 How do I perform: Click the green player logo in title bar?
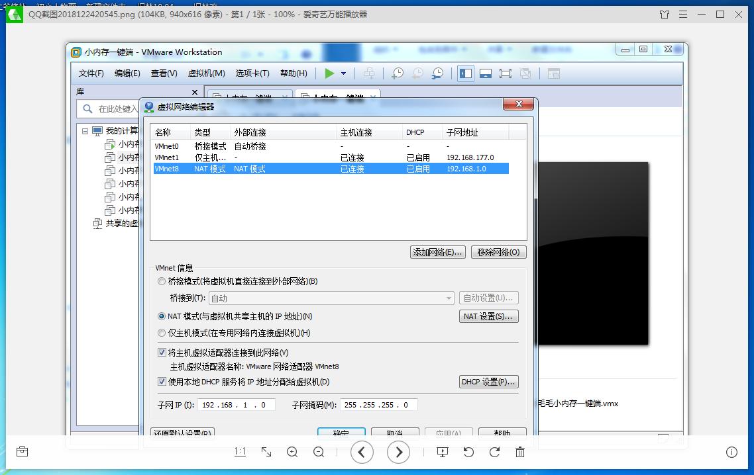pos(15,15)
